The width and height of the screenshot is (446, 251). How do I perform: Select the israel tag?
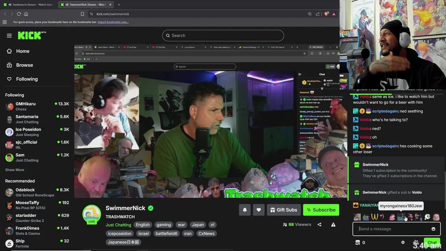click(143, 234)
